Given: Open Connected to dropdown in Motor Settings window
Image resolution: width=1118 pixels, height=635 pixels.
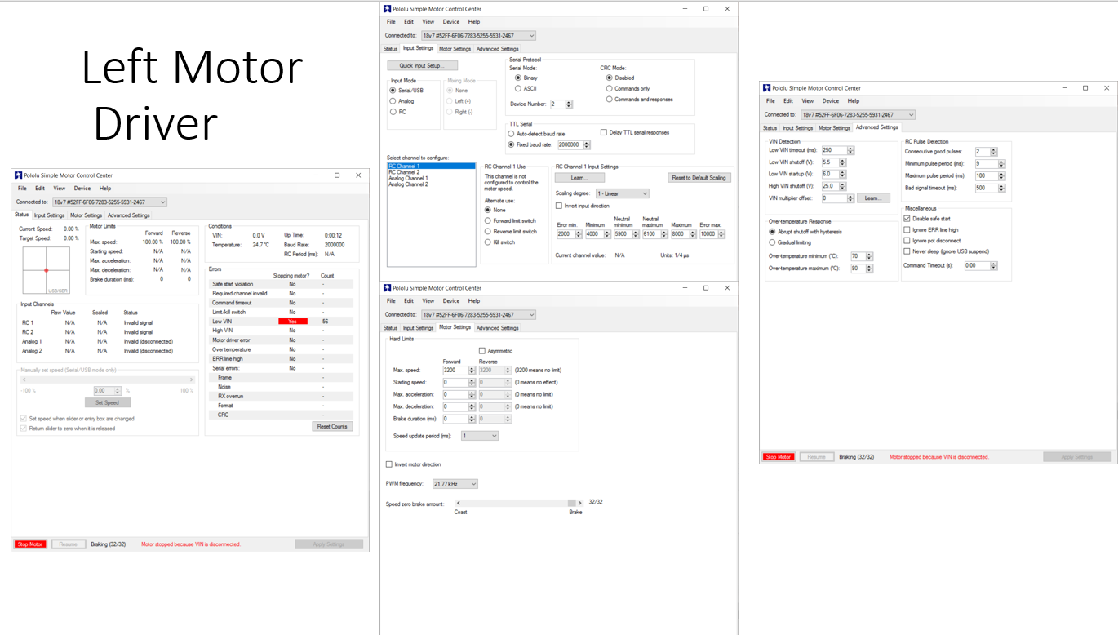Looking at the screenshot, I should 478,315.
